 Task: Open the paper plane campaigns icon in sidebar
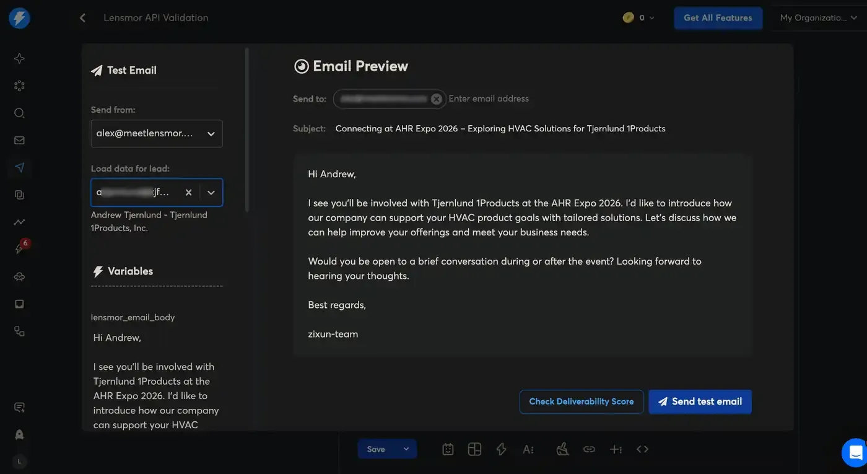click(x=19, y=168)
